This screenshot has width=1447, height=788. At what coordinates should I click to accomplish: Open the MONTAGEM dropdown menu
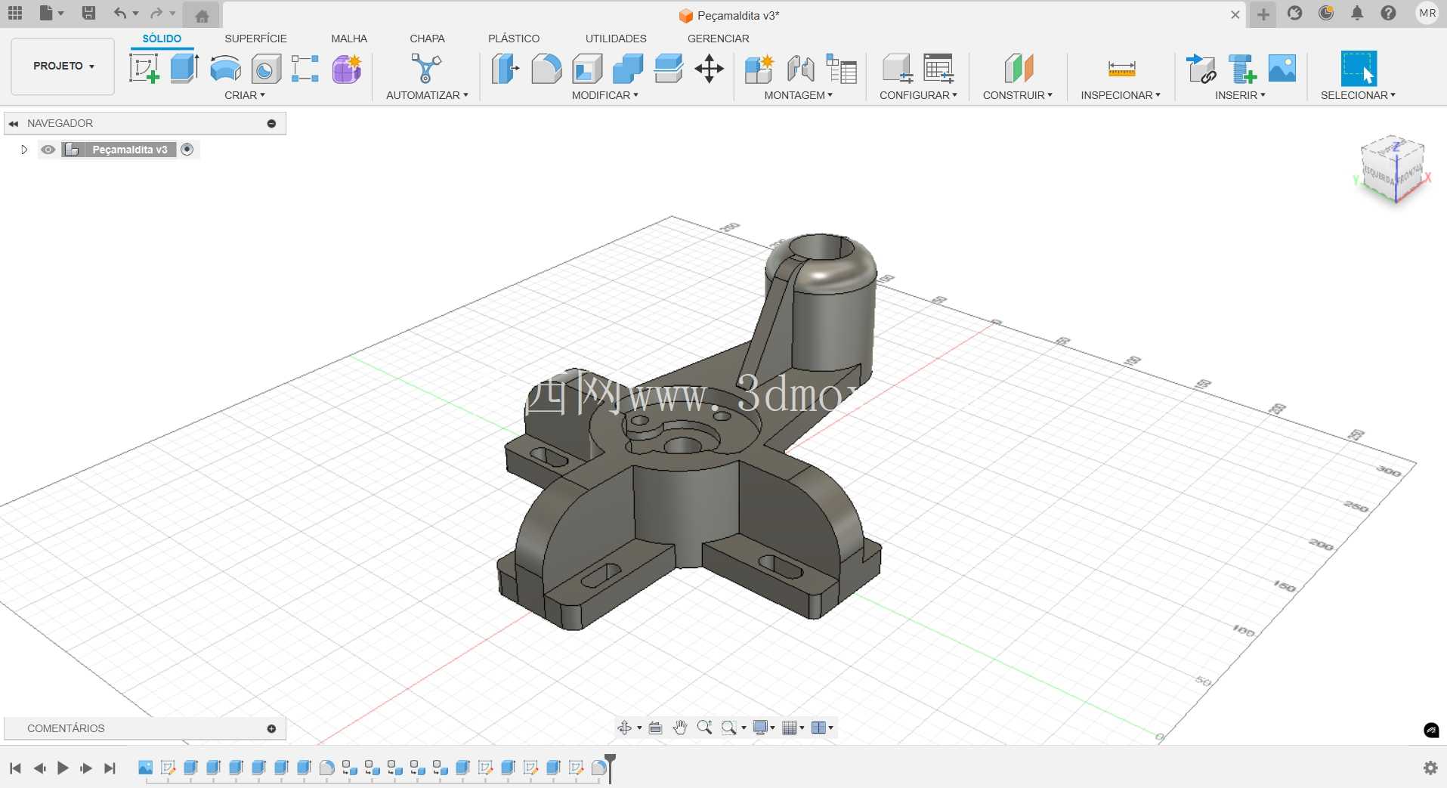pyautogui.click(x=799, y=95)
